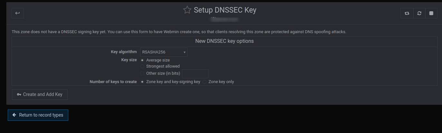Screen dimensions: 442x133
Task: Click the Create and Add Key button
Action: [x=40, y=95]
